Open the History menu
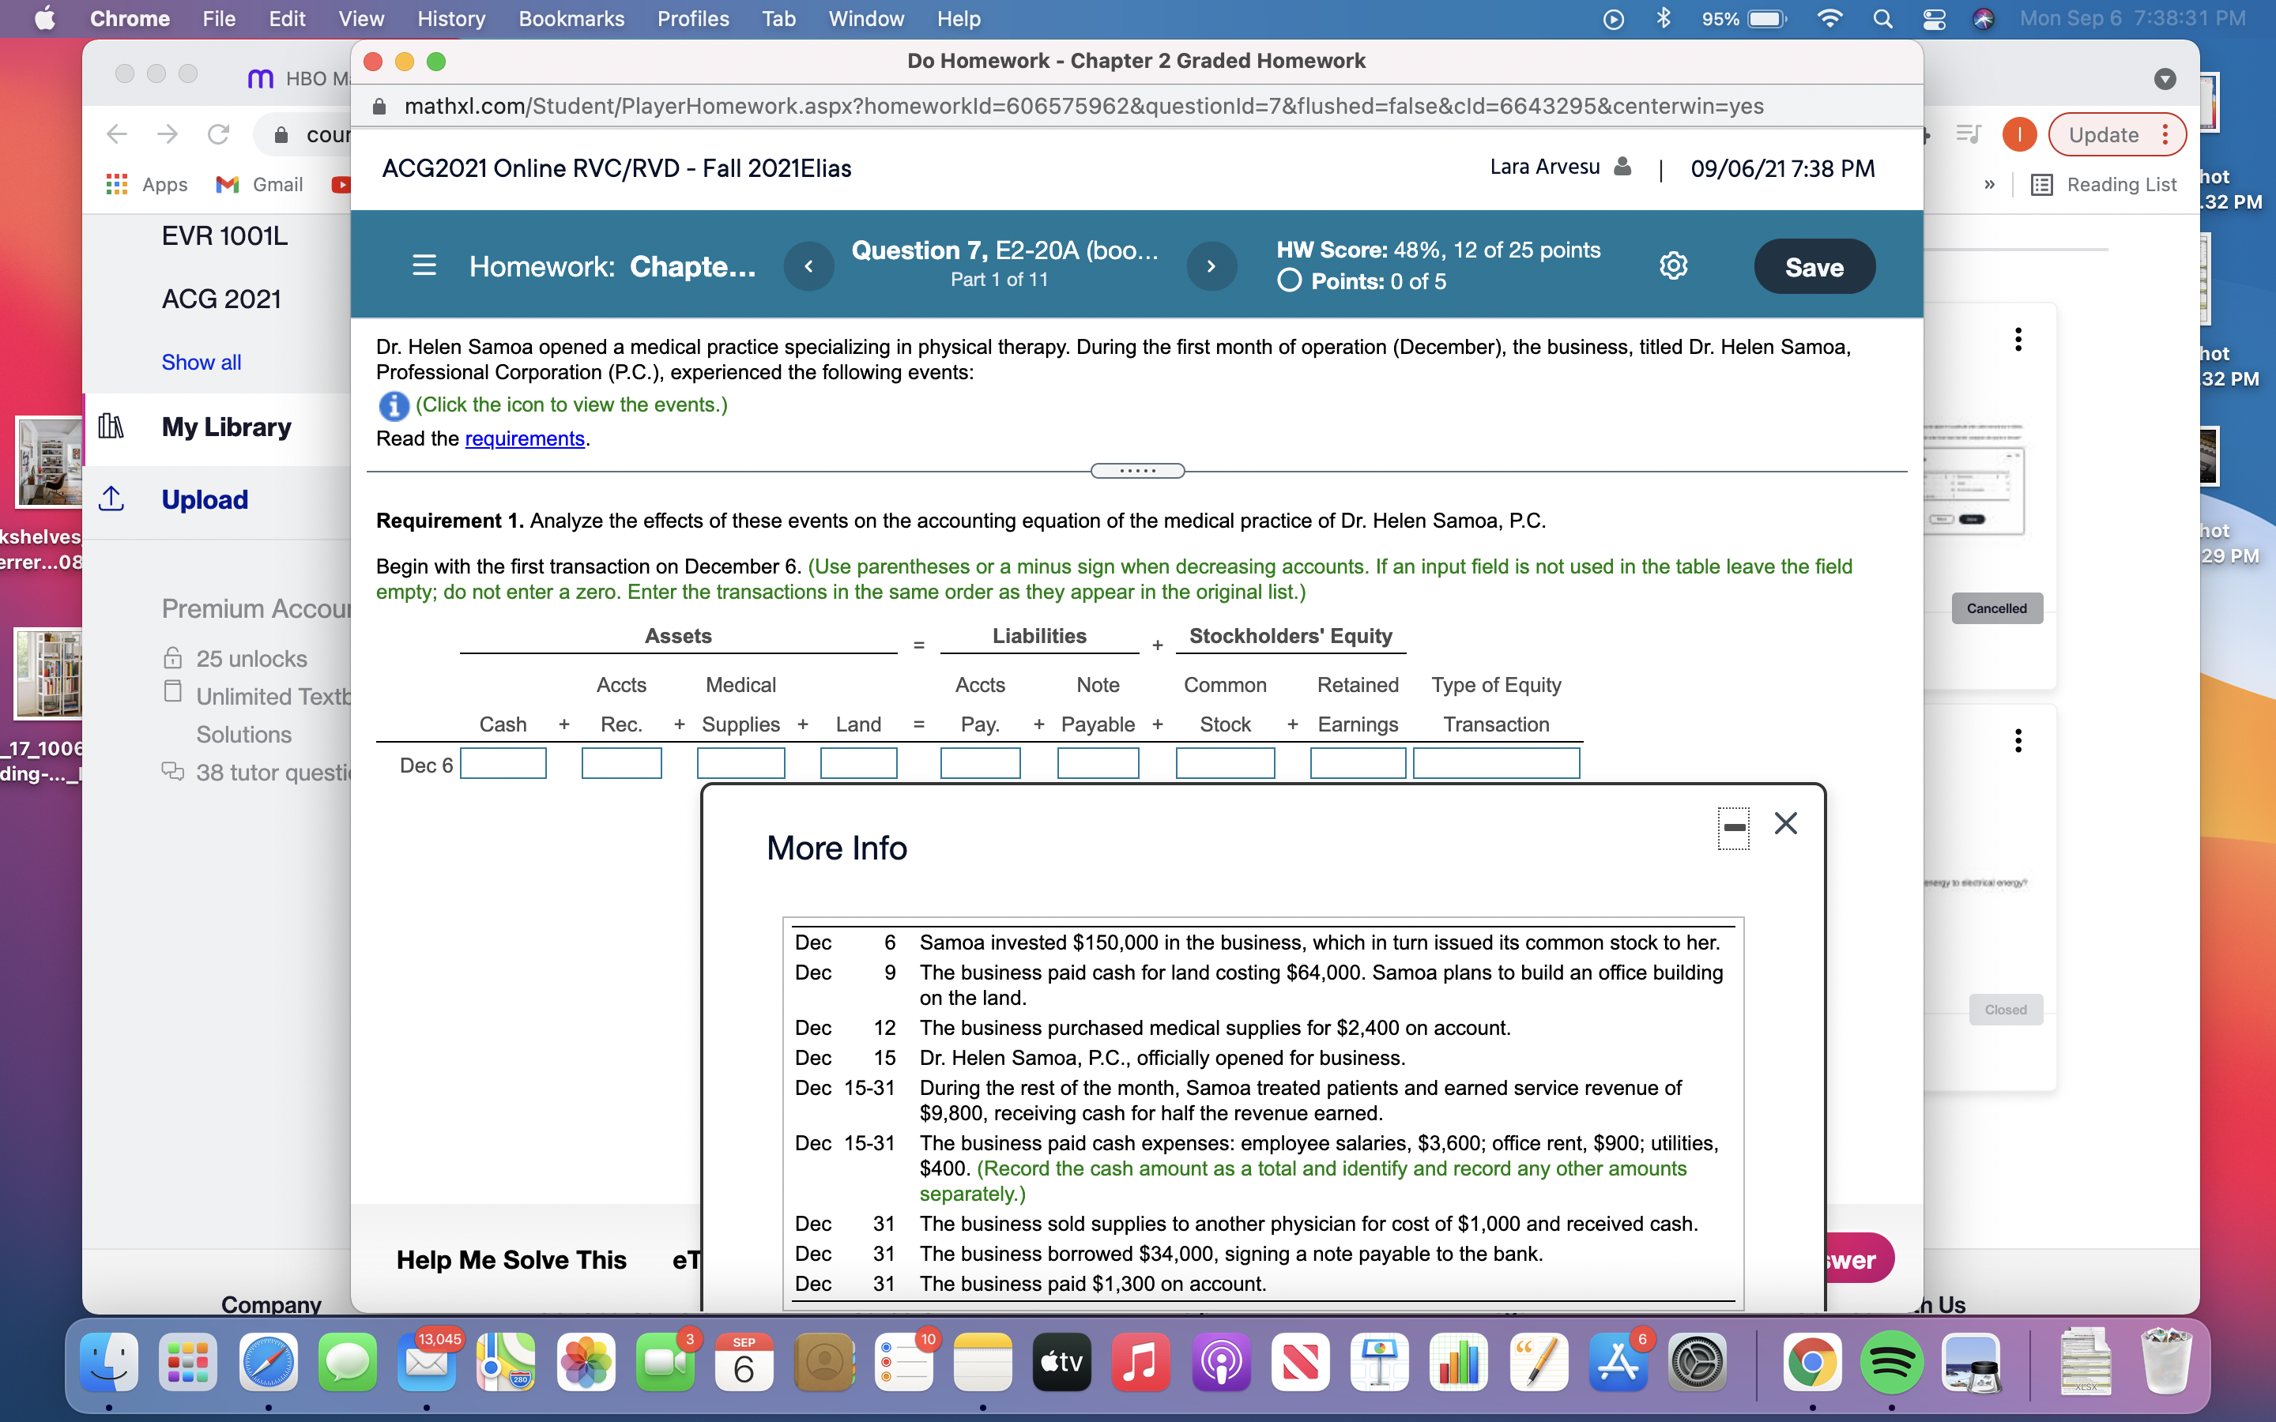This screenshot has height=1422, width=2276. point(450,19)
